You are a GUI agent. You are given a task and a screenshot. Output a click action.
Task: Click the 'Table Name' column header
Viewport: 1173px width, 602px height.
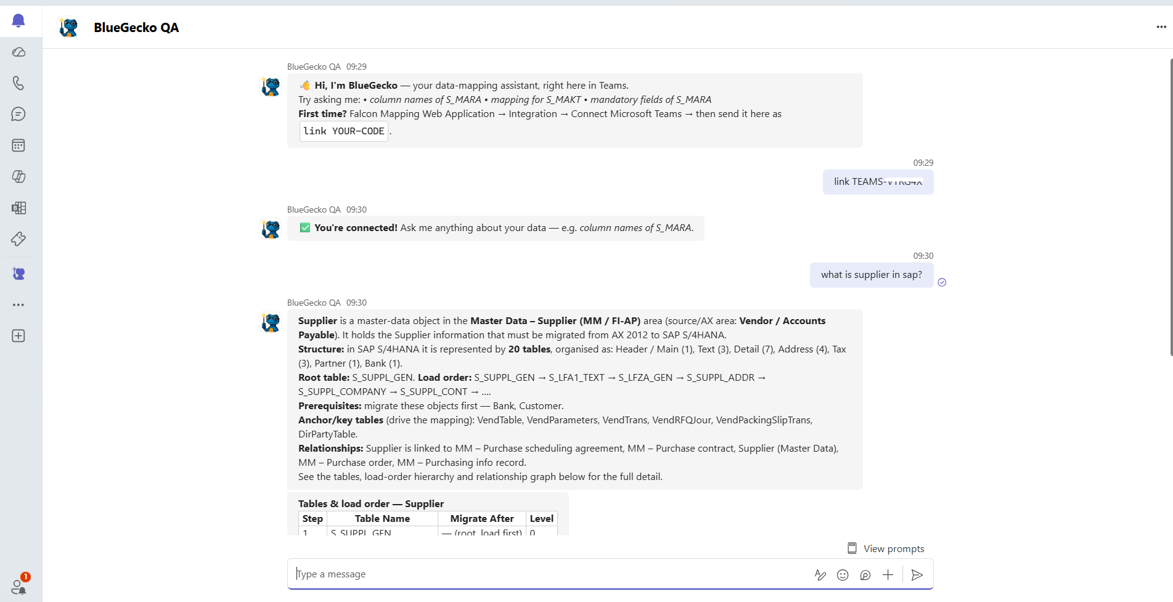click(382, 519)
